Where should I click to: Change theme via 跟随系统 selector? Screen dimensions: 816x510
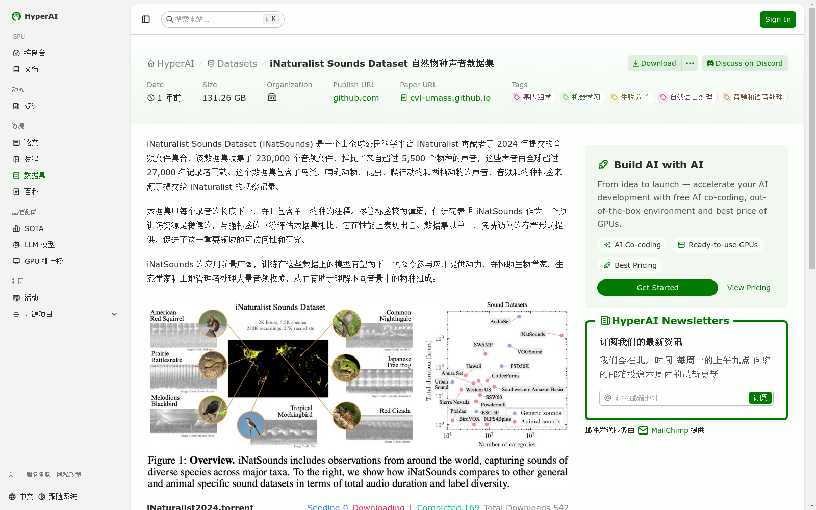pyautogui.click(x=58, y=497)
